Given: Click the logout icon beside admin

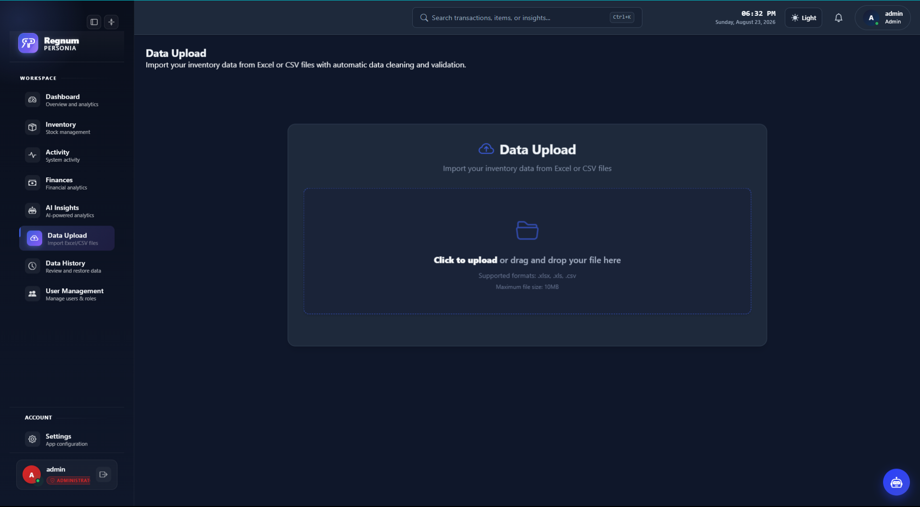Looking at the screenshot, I should tap(103, 475).
